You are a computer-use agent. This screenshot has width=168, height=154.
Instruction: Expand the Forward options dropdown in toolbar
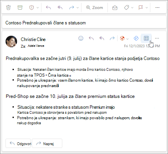[78, 8]
